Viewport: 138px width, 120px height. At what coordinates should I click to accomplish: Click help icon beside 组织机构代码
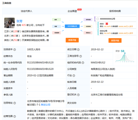click(x=83, y=63)
